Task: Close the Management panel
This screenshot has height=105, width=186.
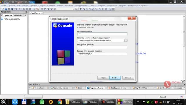Action: pyautogui.click(x=26, y=12)
